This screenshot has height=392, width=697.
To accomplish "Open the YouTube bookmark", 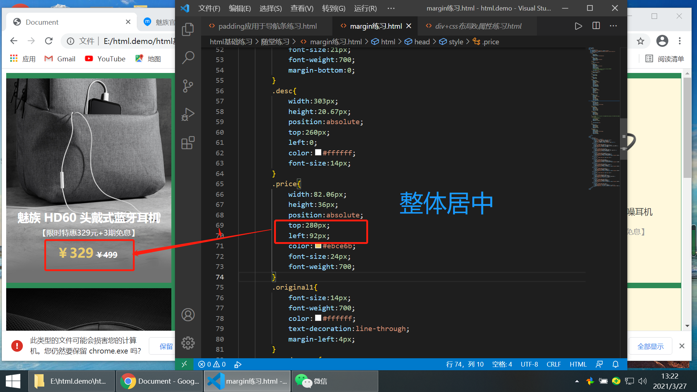I will point(105,59).
